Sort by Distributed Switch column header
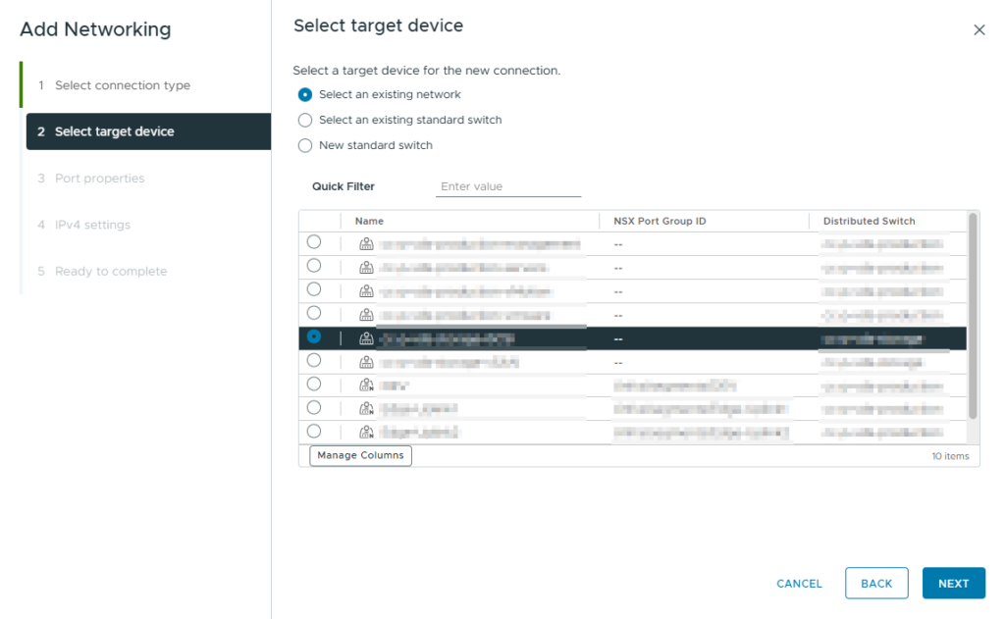1005x619 pixels. point(870,221)
